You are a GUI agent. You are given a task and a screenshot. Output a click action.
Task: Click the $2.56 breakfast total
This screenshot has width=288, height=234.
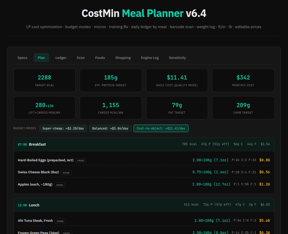pyautogui.click(x=265, y=144)
